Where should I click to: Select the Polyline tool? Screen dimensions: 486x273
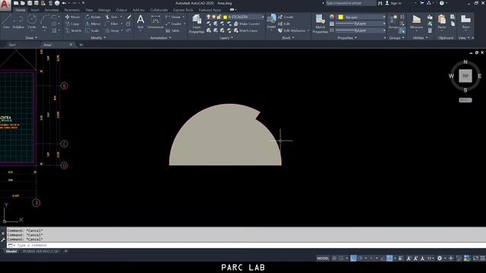pyautogui.click(x=18, y=22)
